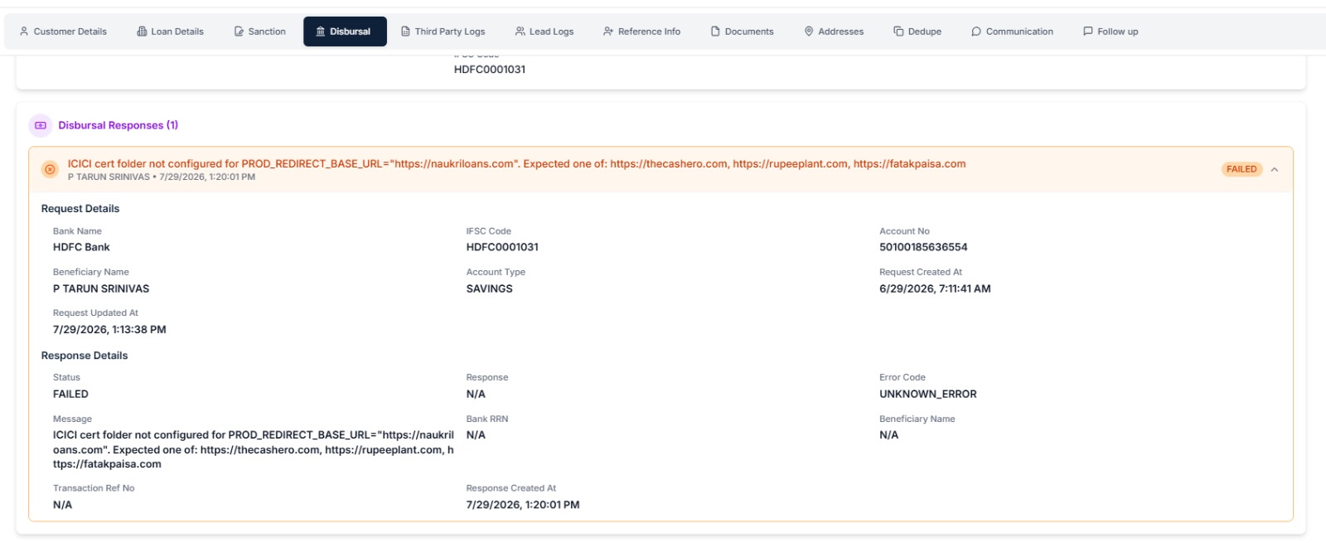This screenshot has height=543, width=1326.
Task: Open Third Party Logs tab
Action: click(x=443, y=32)
